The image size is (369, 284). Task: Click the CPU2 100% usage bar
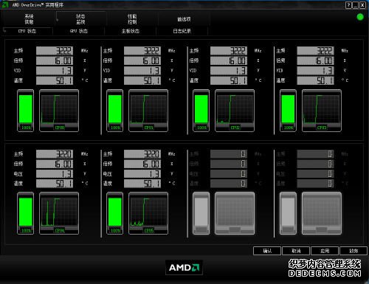coord(201,111)
